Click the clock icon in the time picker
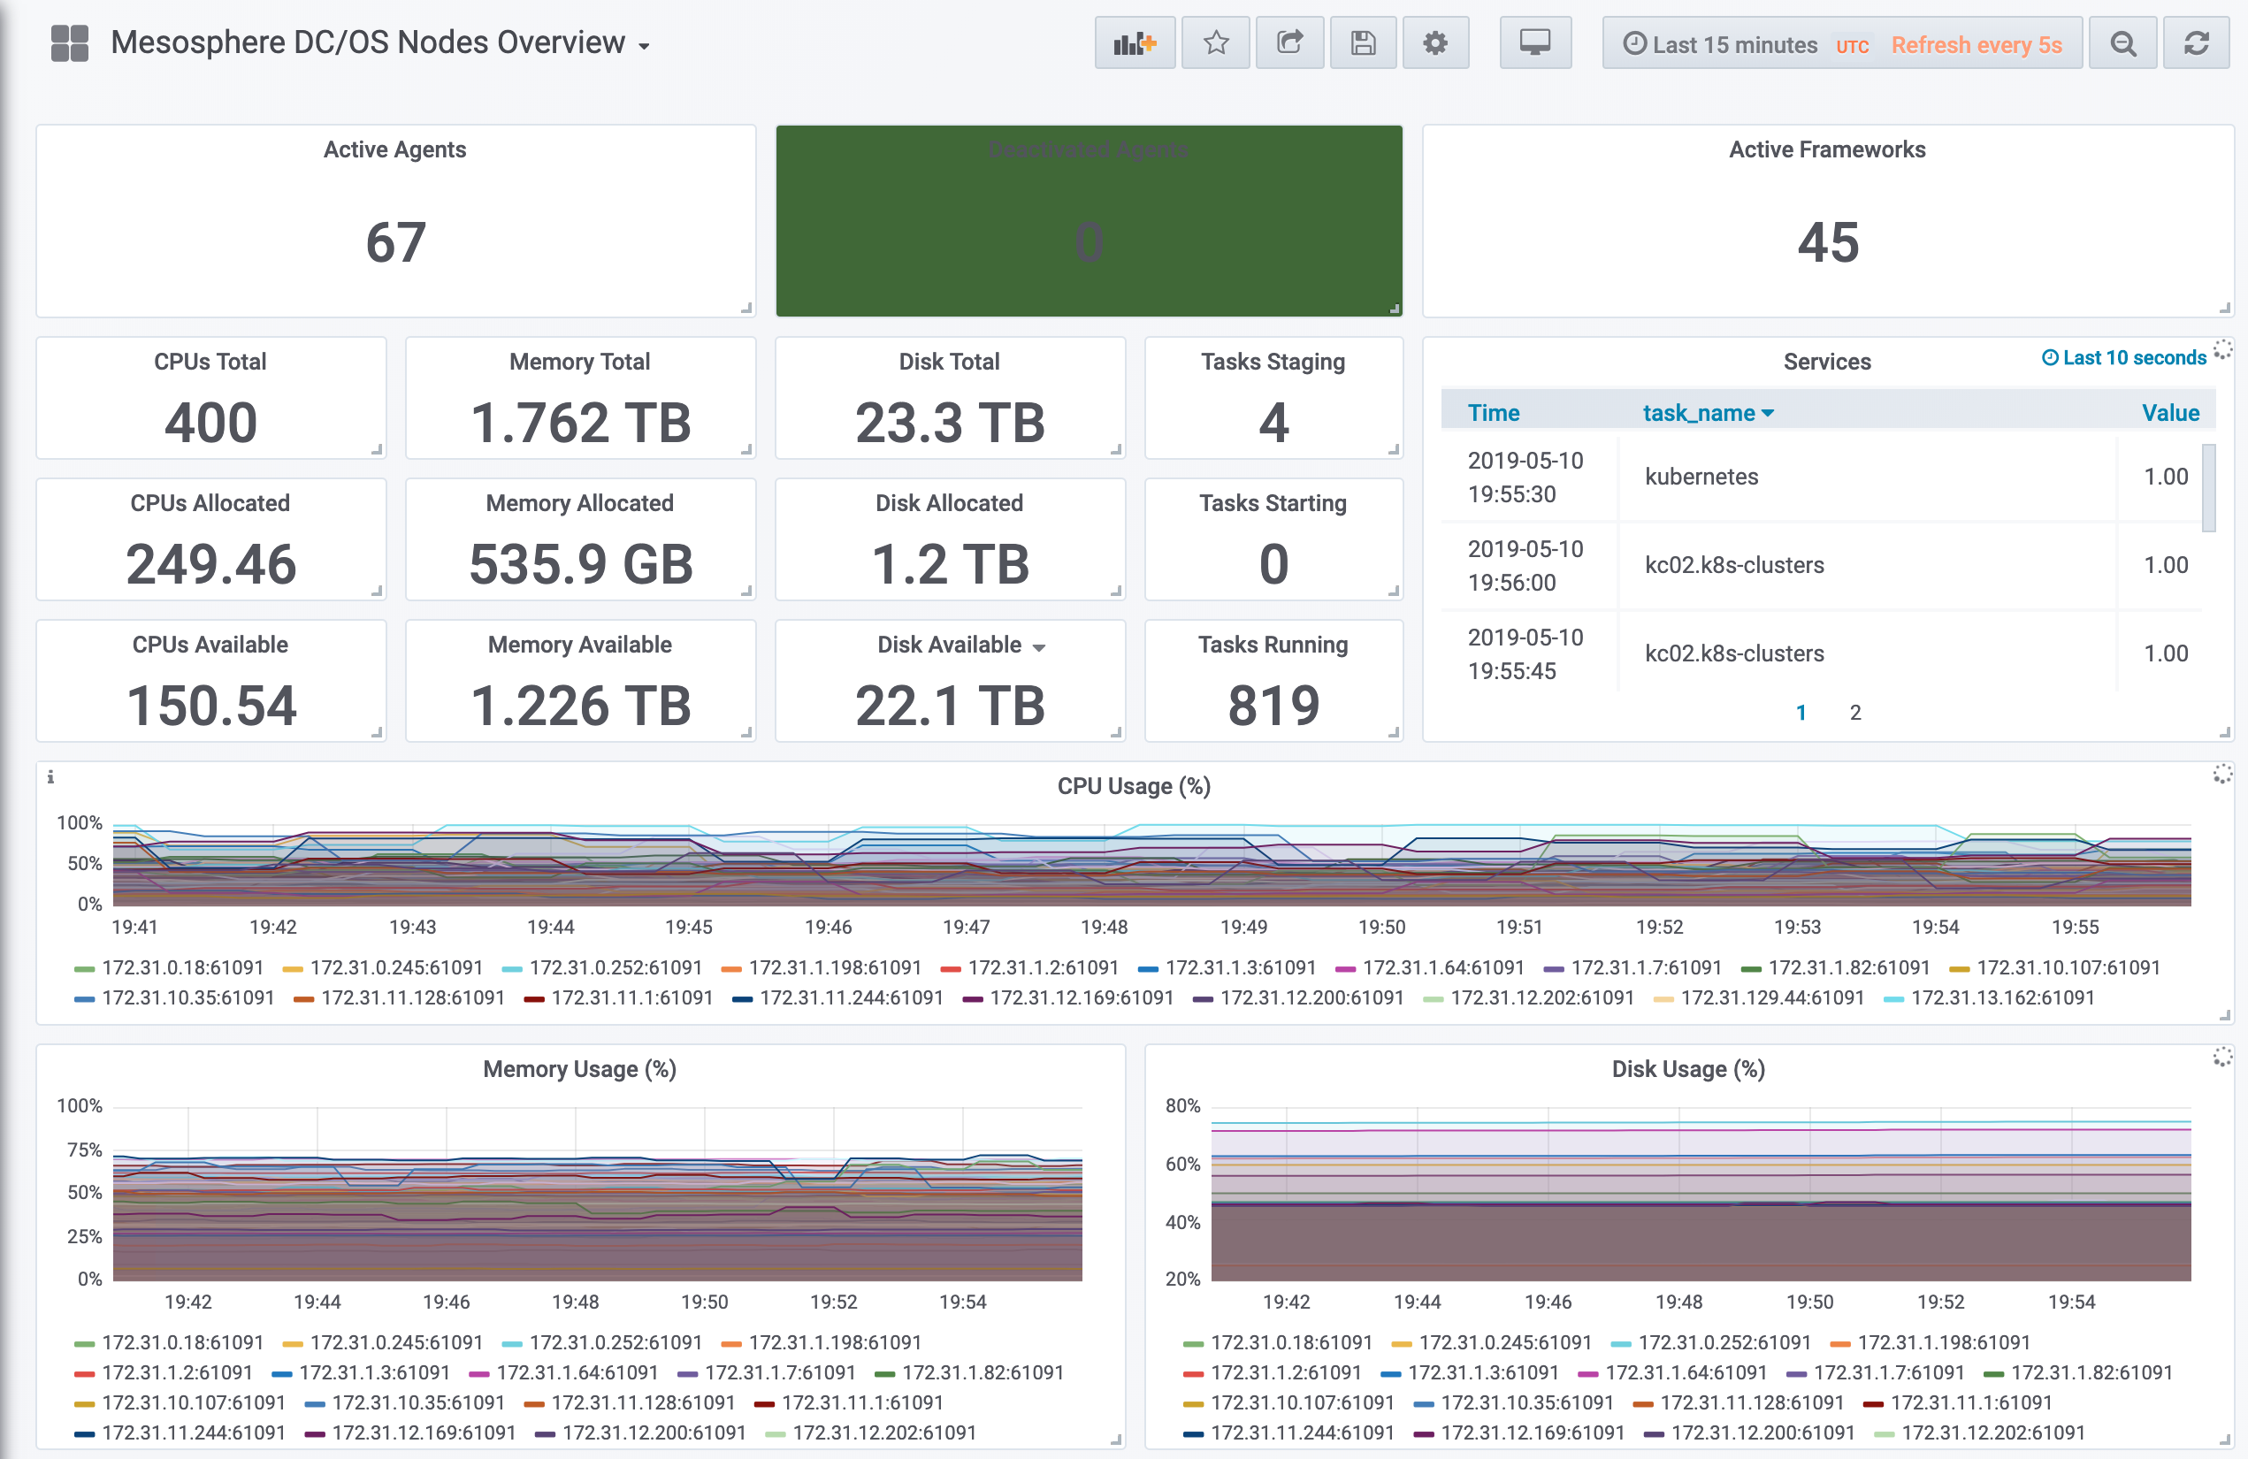The image size is (2248, 1459). coord(1634,43)
